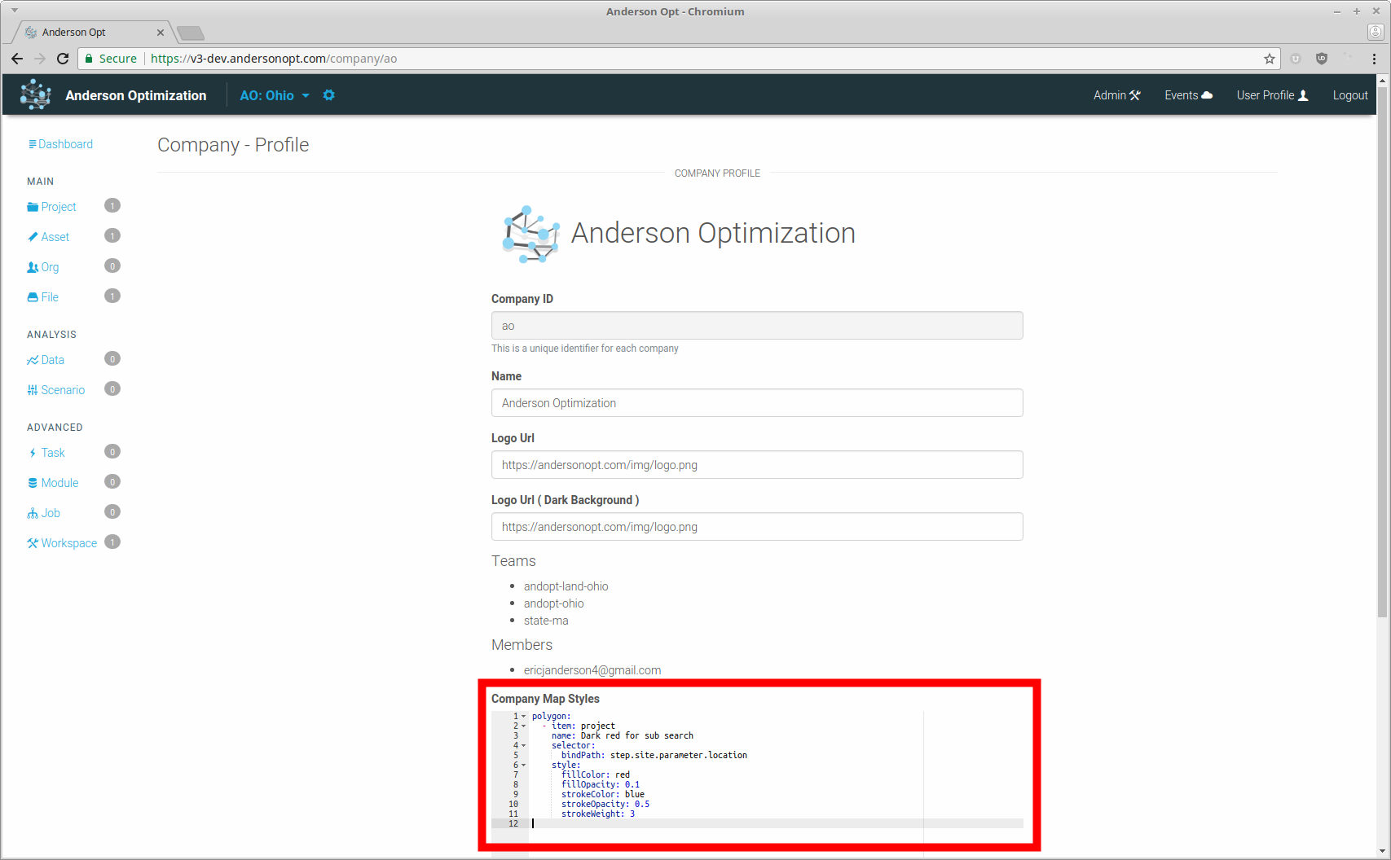Click the page vertical scrollbar

pos(1382,350)
